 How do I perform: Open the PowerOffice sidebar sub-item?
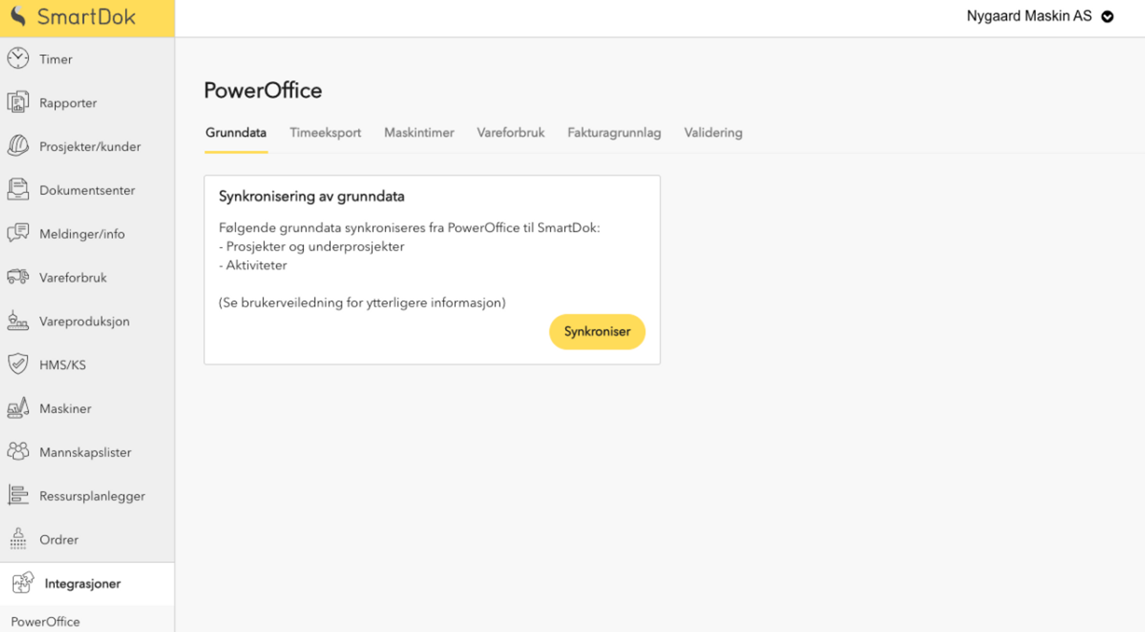pyautogui.click(x=45, y=621)
